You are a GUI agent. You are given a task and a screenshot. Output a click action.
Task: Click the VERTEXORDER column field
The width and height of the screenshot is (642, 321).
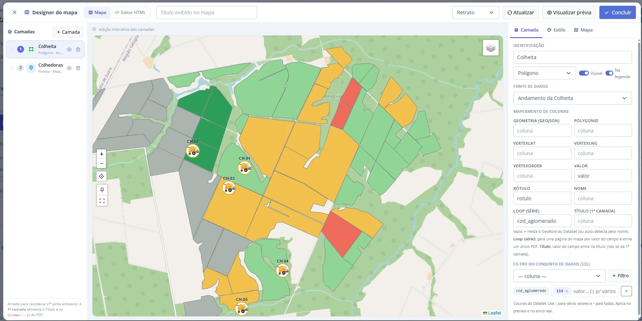pyautogui.click(x=542, y=176)
